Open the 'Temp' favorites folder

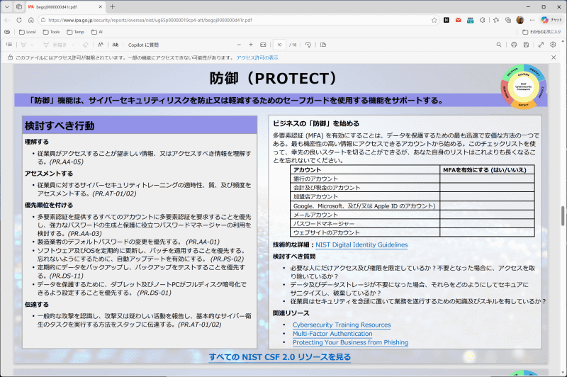[76, 32]
